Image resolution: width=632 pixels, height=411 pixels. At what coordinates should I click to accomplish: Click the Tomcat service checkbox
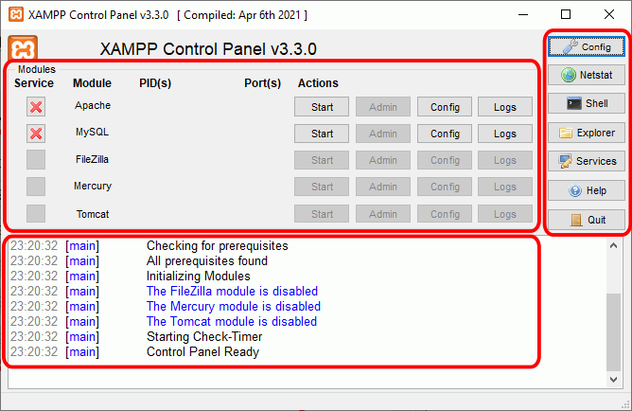pyautogui.click(x=36, y=214)
